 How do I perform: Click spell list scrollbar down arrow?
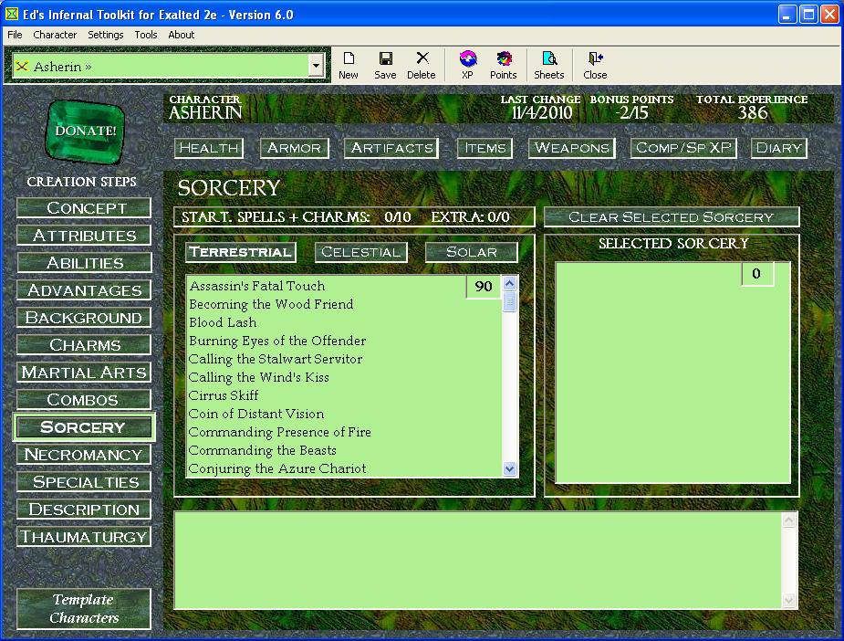tap(510, 469)
